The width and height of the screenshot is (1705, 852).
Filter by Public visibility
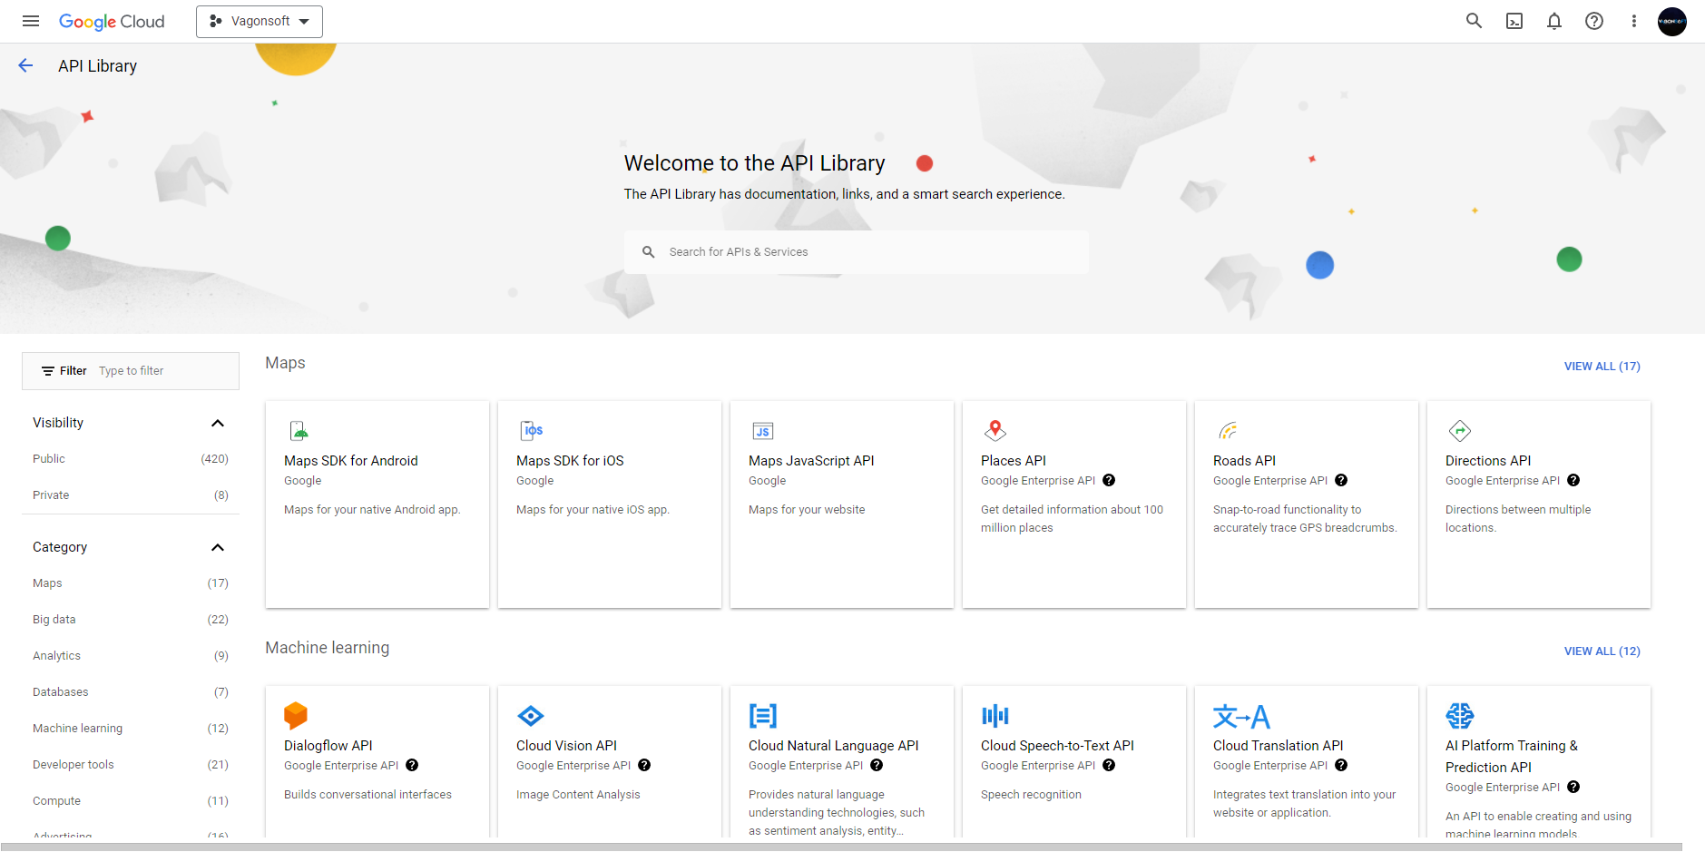click(131, 459)
